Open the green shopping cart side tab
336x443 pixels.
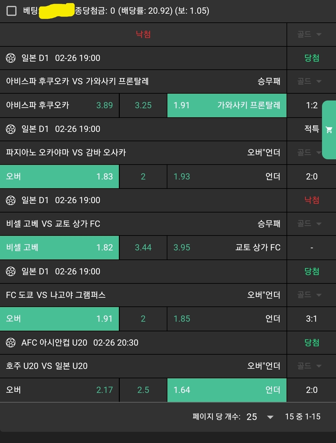329,130
